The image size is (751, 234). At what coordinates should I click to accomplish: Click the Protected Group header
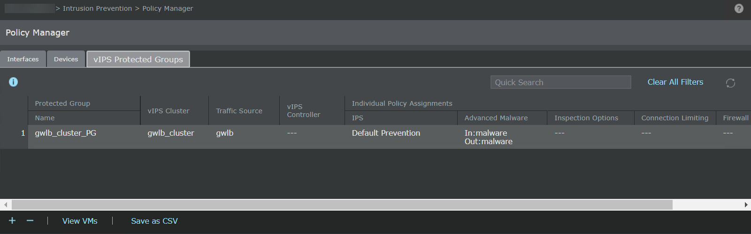84,103
